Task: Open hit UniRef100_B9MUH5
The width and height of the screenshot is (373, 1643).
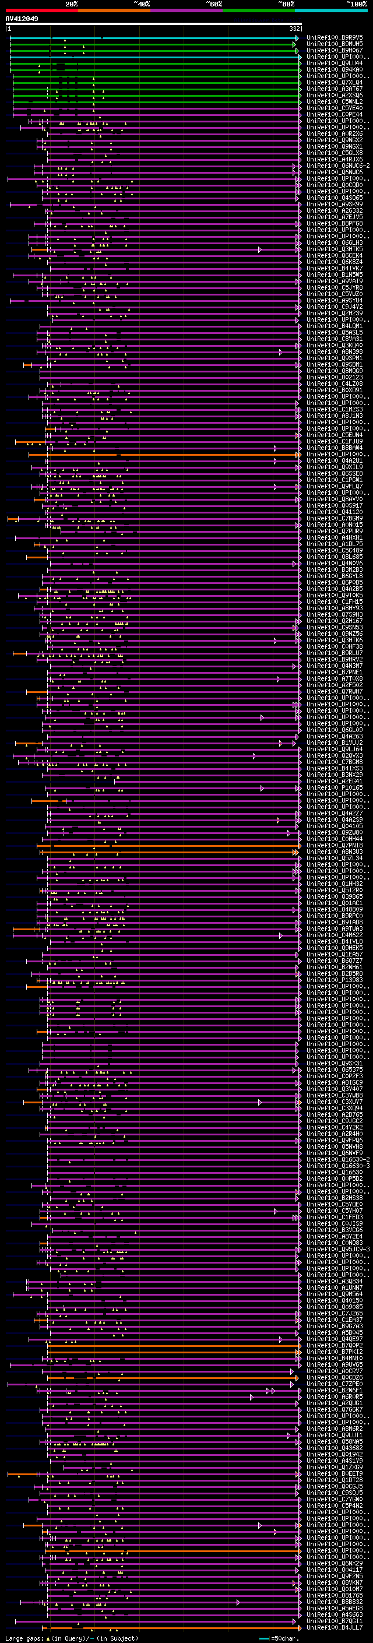Action: tap(335, 44)
